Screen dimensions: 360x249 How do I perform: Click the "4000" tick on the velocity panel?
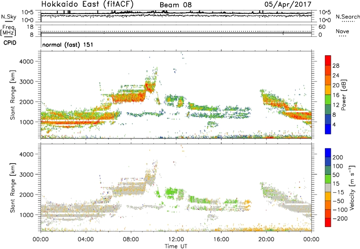click(x=27, y=154)
